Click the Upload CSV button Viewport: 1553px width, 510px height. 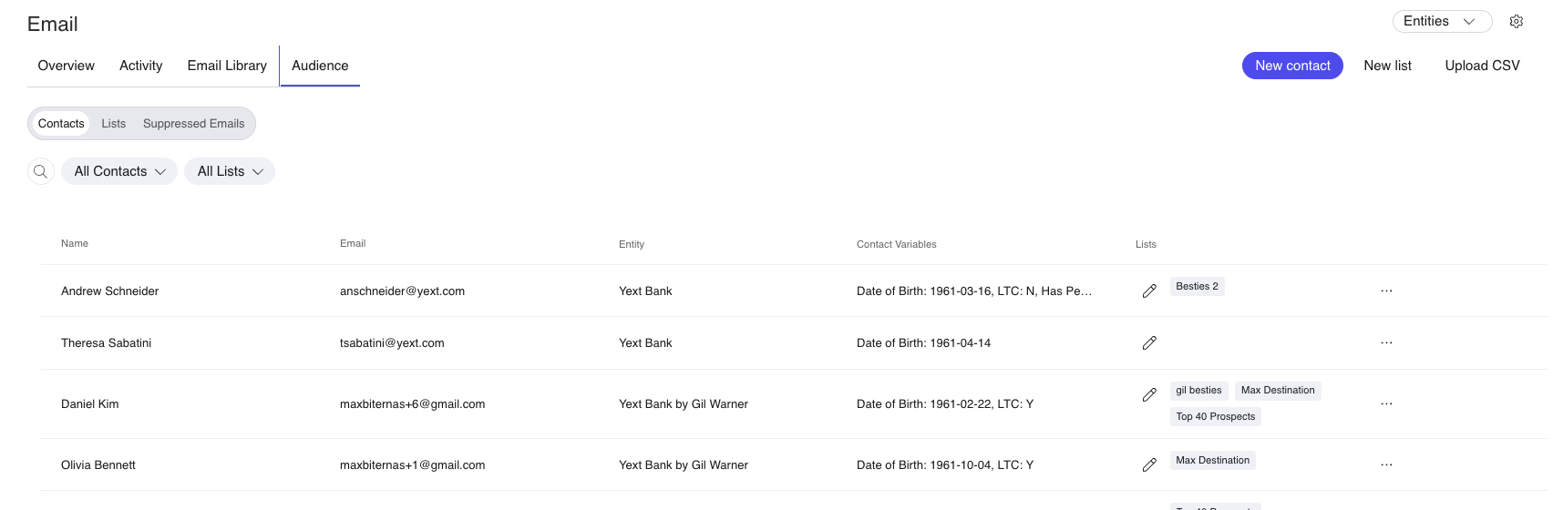click(x=1482, y=66)
